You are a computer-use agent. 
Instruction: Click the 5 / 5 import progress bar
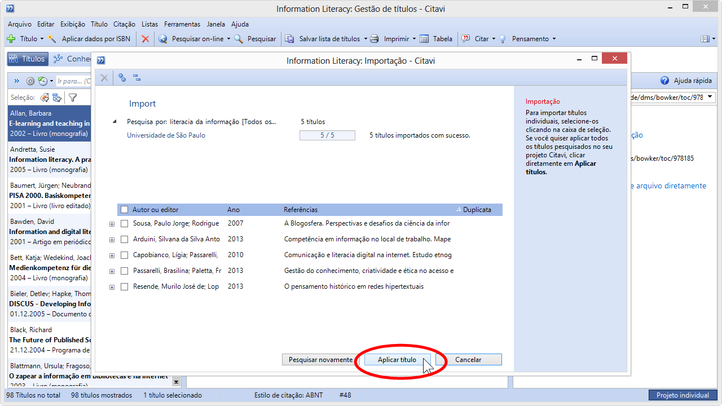327,135
